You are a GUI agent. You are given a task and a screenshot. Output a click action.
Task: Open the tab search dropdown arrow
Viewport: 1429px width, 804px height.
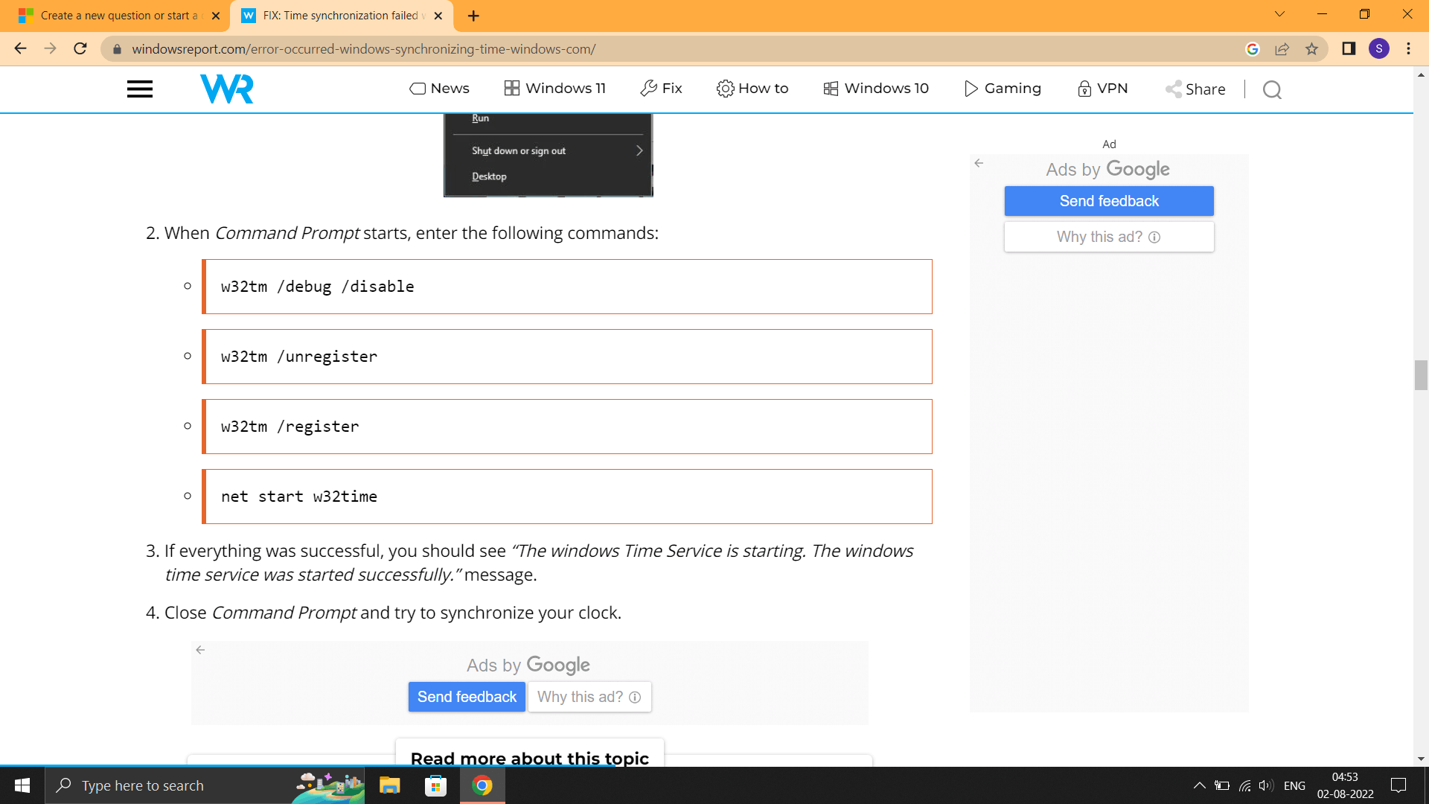1279,14
